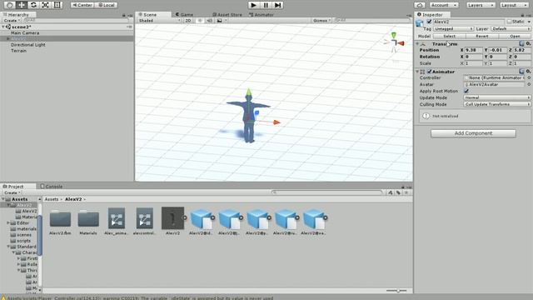The image size is (533, 300).
Task: Select the Scale tool in toolbar
Action: (45, 5)
